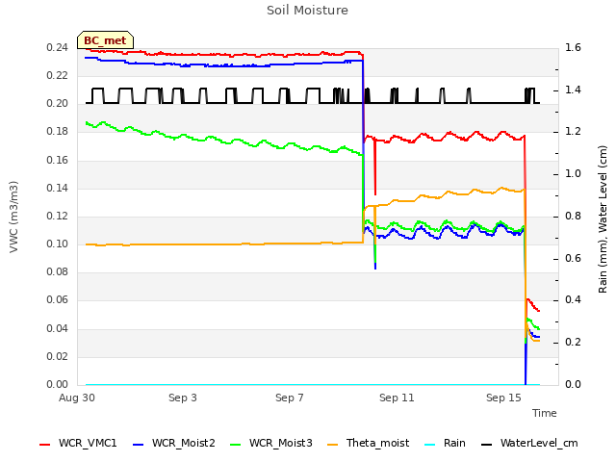The height and width of the screenshot is (462, 616).
Task: Click the WaterLevel_cm legend entry
Action: pos(529,443)
